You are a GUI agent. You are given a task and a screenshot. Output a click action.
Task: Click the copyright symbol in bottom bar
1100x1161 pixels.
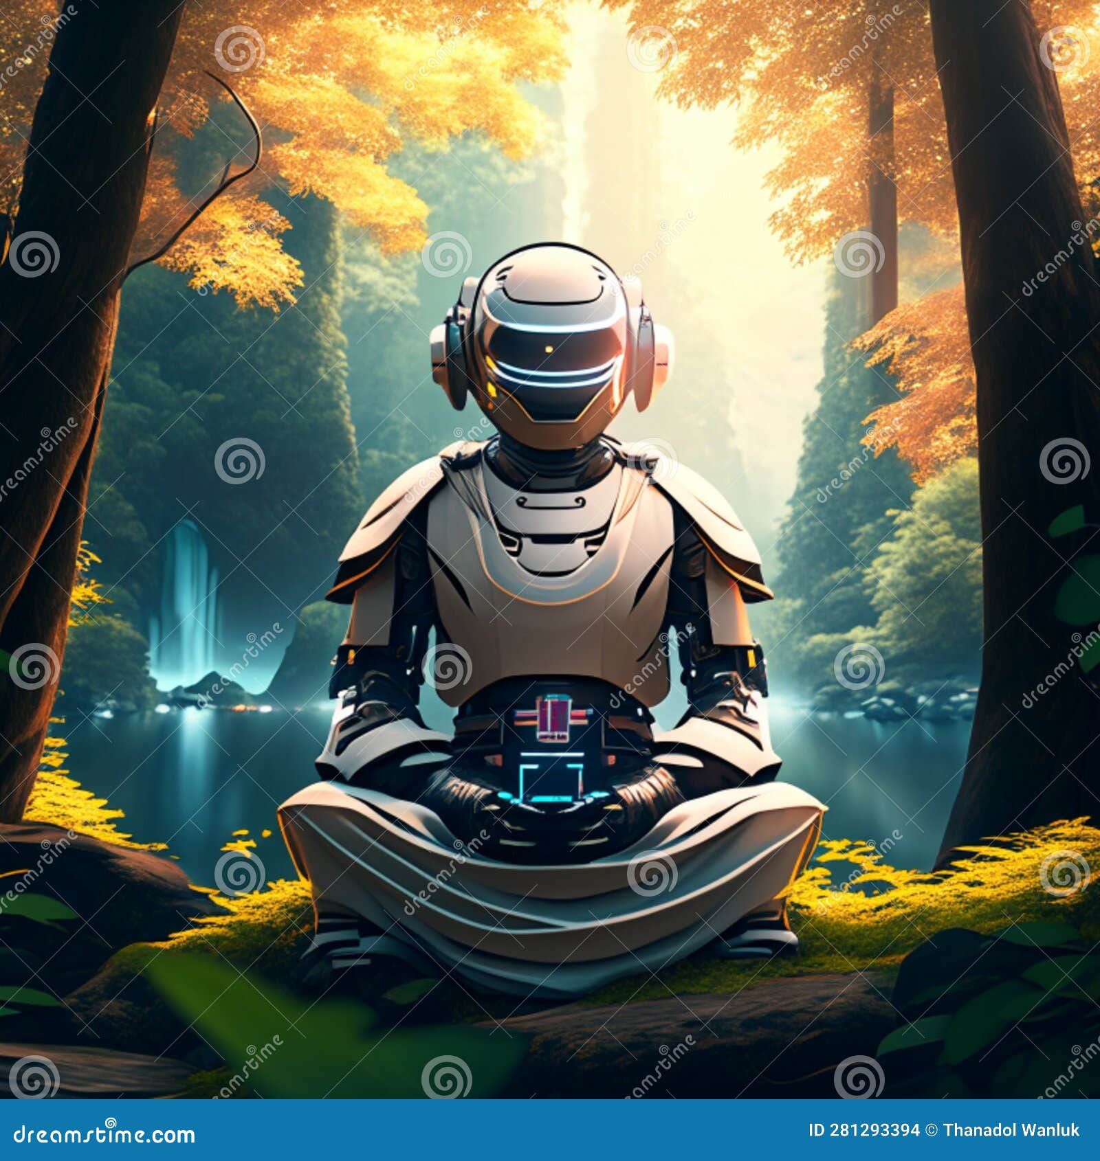[x=932, y=1129]
